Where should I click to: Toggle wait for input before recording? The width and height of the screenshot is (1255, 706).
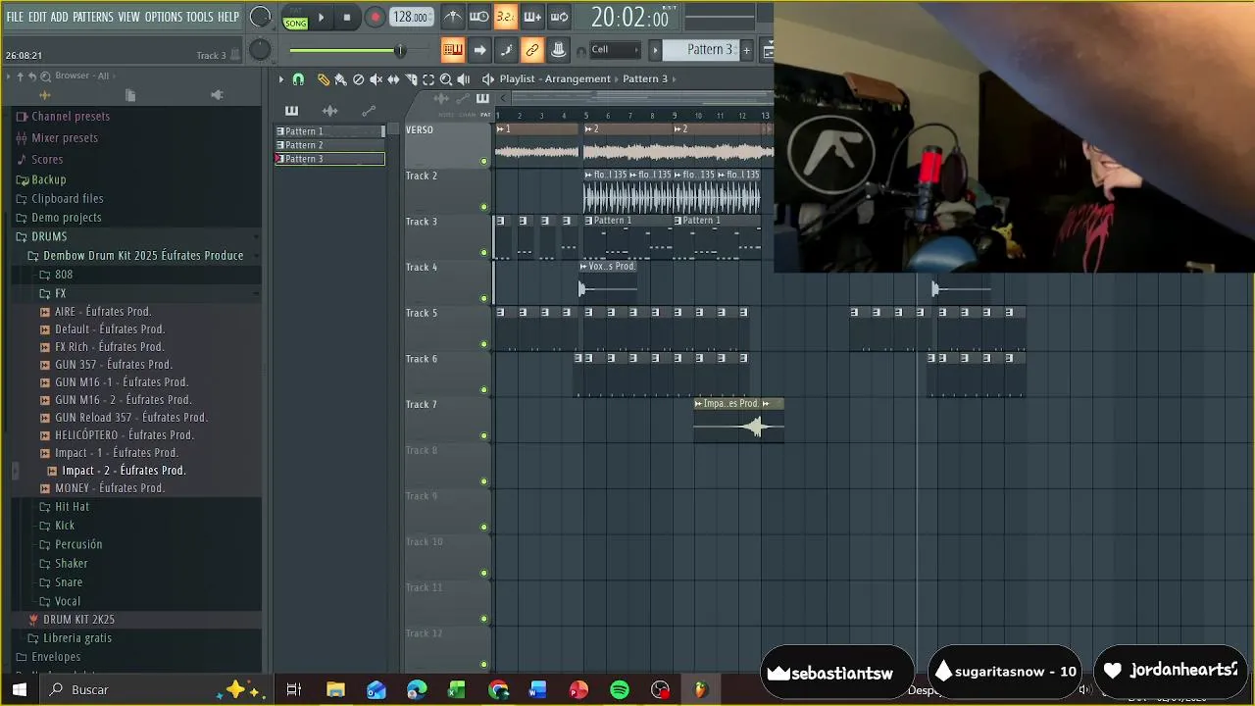(x=479, y=17)
